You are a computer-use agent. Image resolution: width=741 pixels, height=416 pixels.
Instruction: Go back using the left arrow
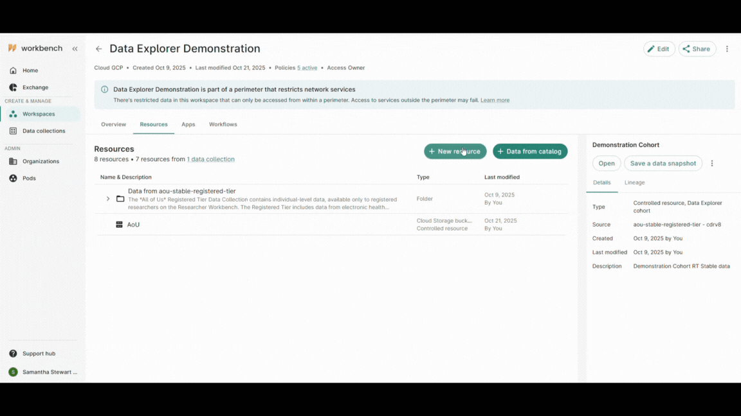(x=99, y=49)
